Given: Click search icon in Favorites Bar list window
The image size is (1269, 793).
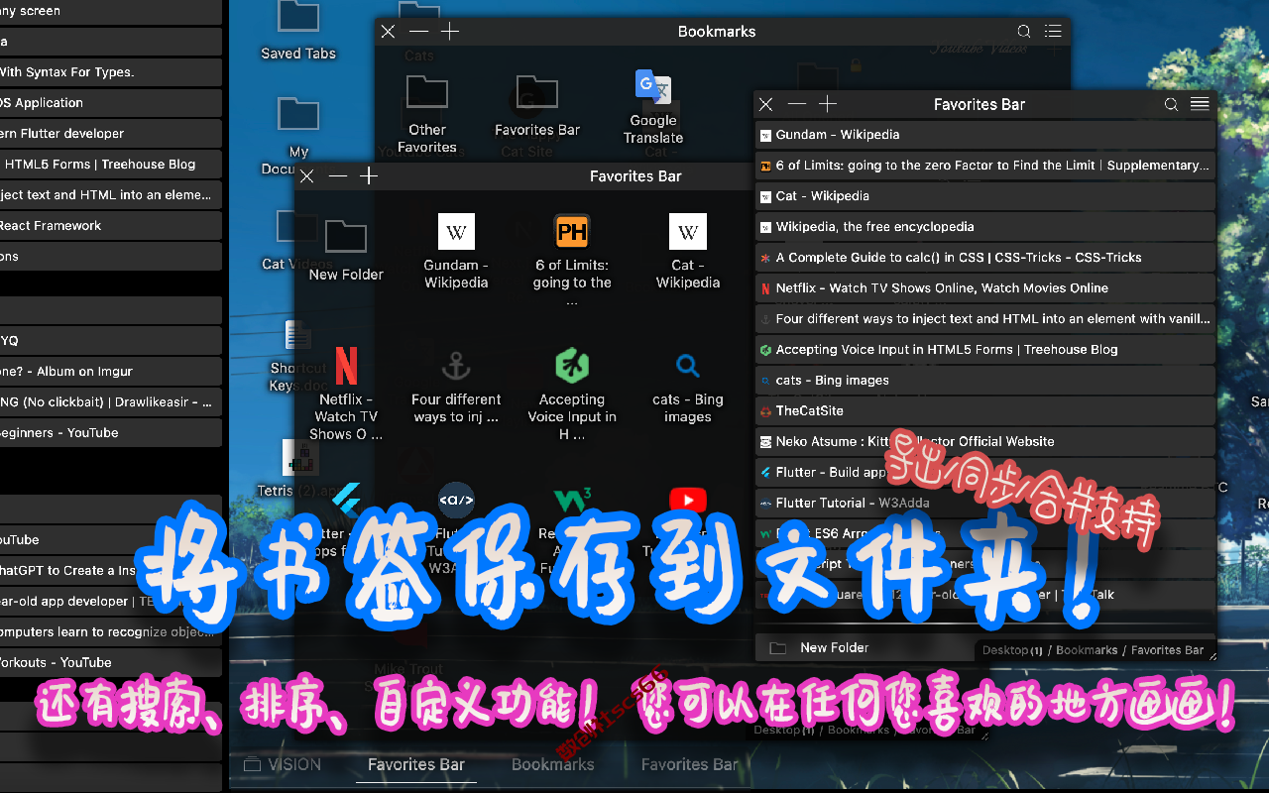Looking at the screenshot, I should [x=1171, y=104].
